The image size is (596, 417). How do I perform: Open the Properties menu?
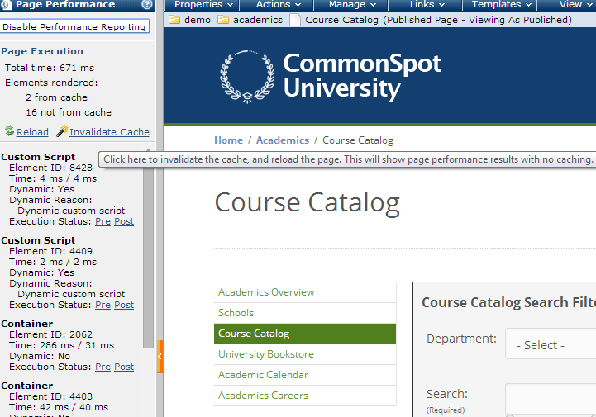tap(203, 5)
